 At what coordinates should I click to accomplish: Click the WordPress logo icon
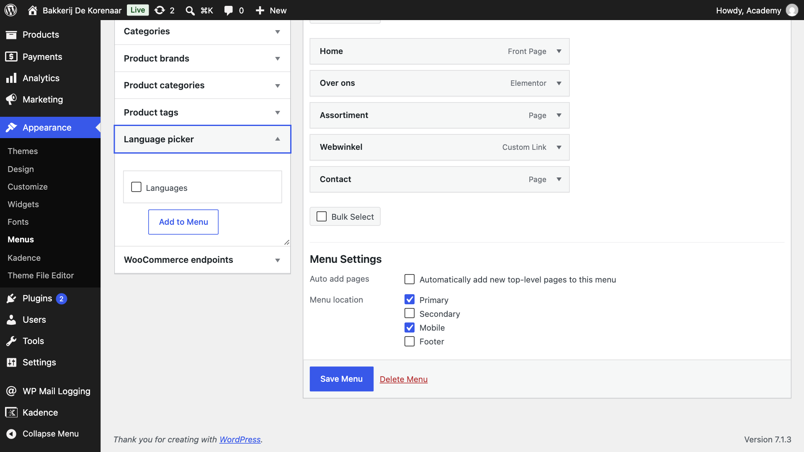tap(10, 10)
